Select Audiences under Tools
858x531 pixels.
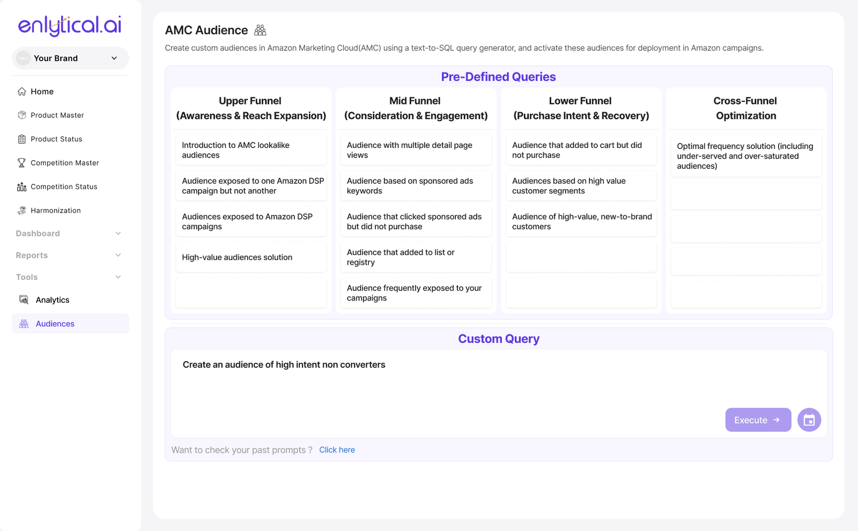[70, 324]
